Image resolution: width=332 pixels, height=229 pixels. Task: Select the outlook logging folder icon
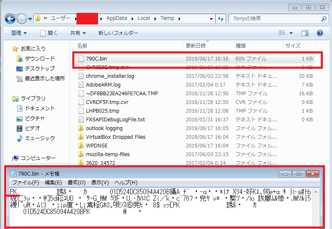(x=81, y=128)
